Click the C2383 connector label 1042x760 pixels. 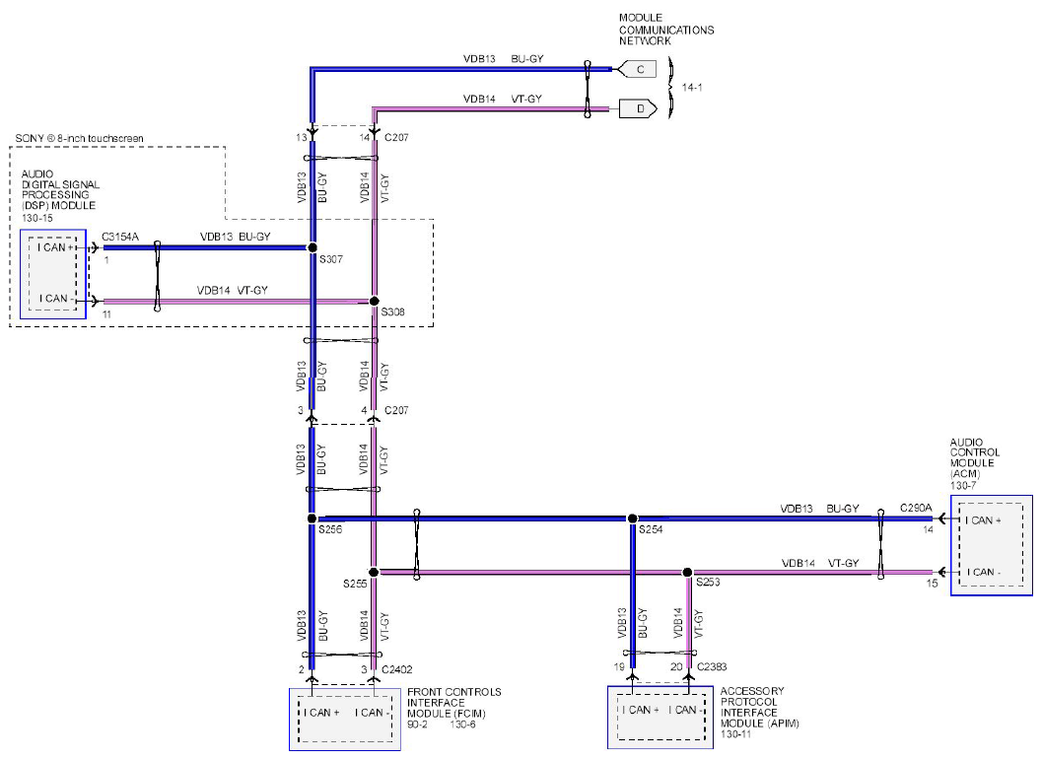(712, 666)
